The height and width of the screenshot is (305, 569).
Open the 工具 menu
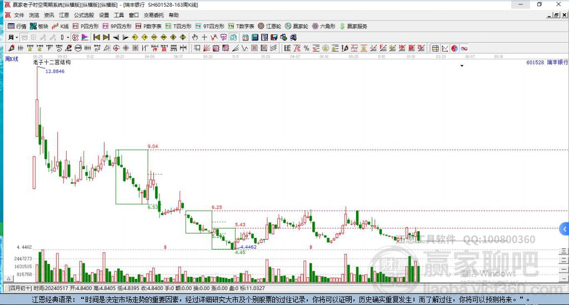119,15
